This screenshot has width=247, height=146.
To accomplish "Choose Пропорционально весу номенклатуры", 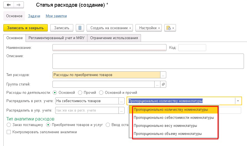I will click(173, 126).
